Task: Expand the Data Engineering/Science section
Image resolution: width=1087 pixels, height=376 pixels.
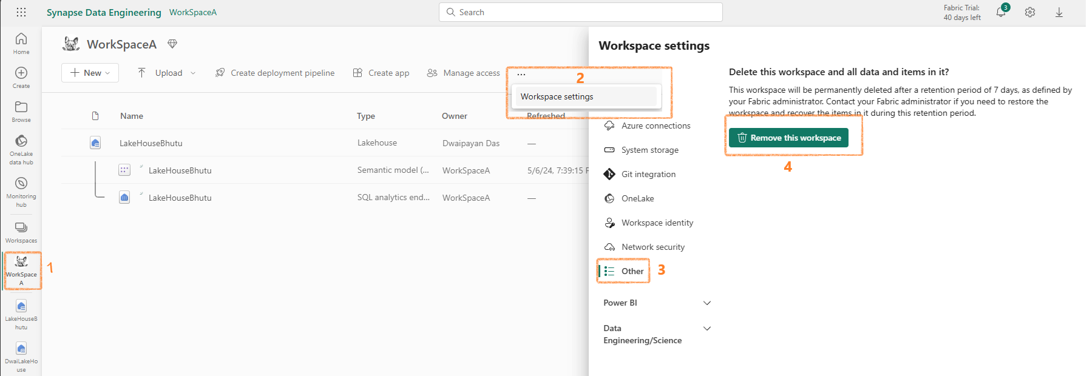Action: pos(657,334)
